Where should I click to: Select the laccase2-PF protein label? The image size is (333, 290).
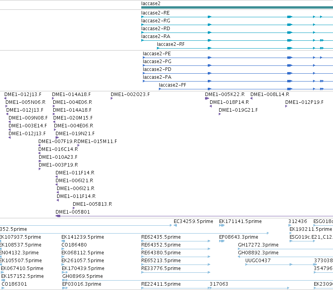(x=173, y=85)
